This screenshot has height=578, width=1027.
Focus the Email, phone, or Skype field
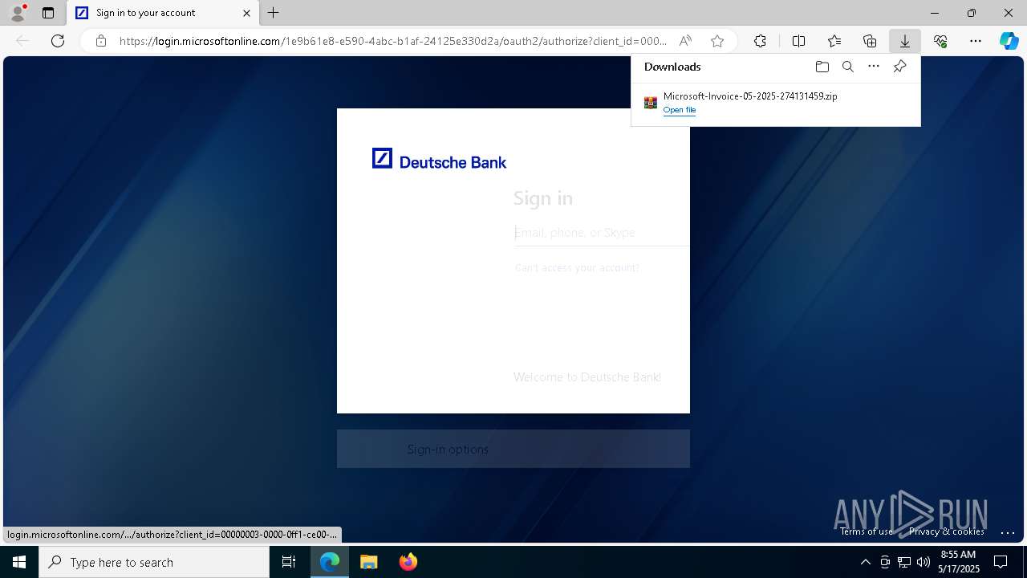tap(602, 233)
